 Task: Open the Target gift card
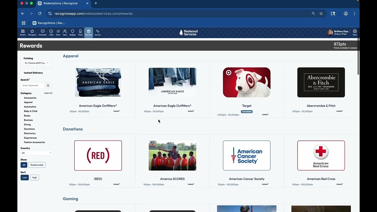pos(247,82)
